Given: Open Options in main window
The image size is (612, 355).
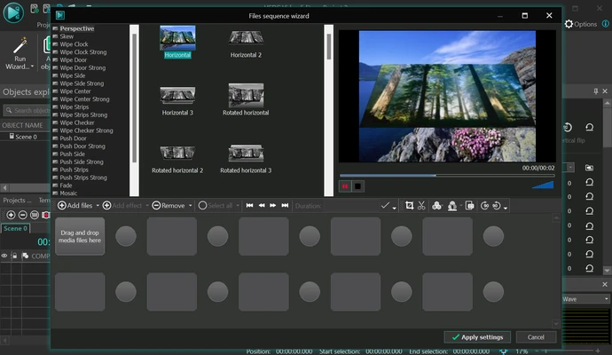Looking at the screenshot, I should [x=581, y=24].
